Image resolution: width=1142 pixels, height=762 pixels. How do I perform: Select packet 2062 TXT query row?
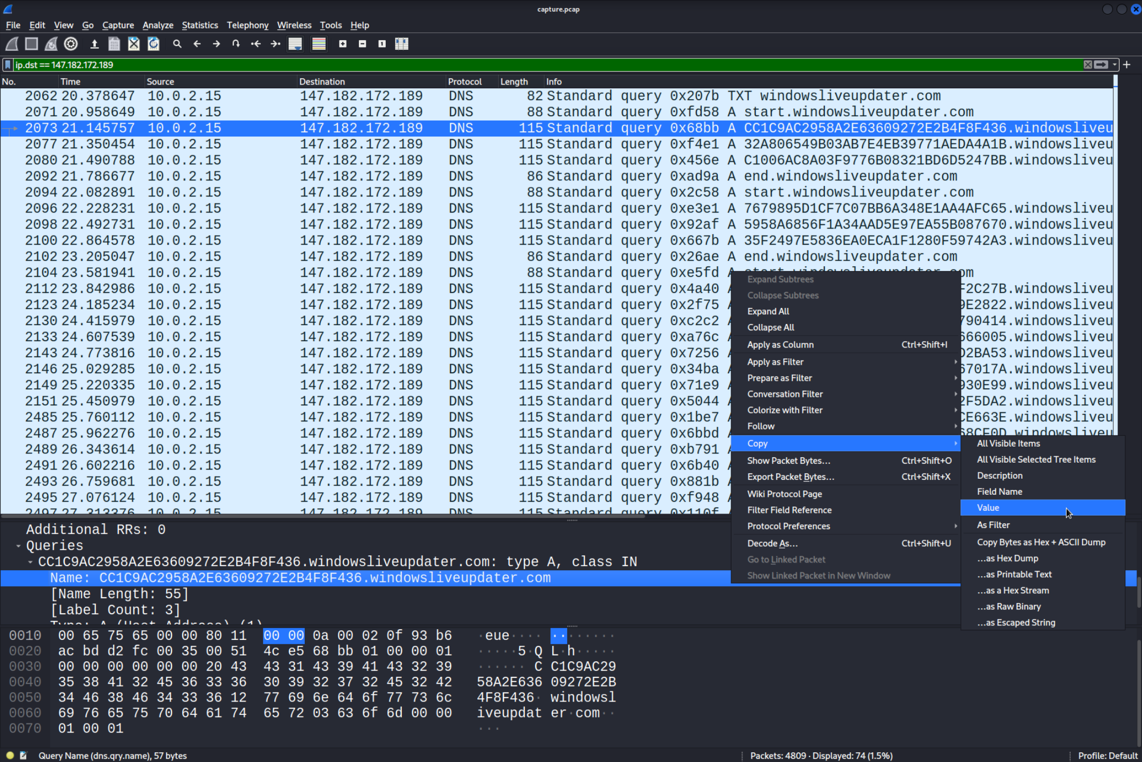tap(557, 96)
